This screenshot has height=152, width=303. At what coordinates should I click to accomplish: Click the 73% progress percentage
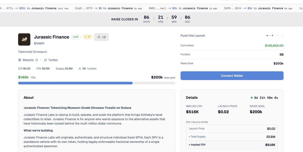[x=33, y=78]
